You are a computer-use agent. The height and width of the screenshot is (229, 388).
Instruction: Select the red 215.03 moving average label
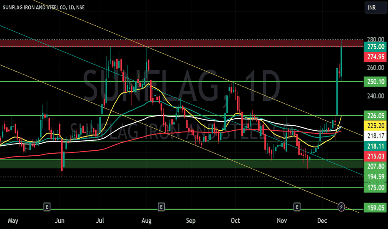[376, 156]
